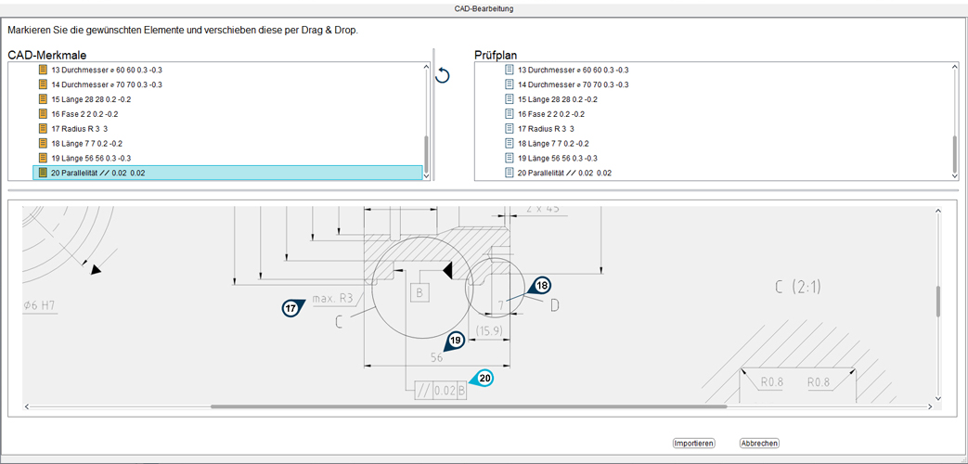This screenshot has height=464, width=968.
Task: Click drawing viewer vertical scroll down arrow
Action: point(937,397)
